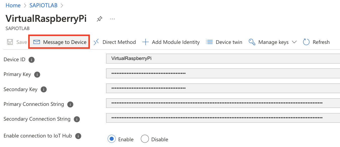This screenshot has height=147, width=340.
Task: Select the Enable radio button
Action: tap(111, 139)
